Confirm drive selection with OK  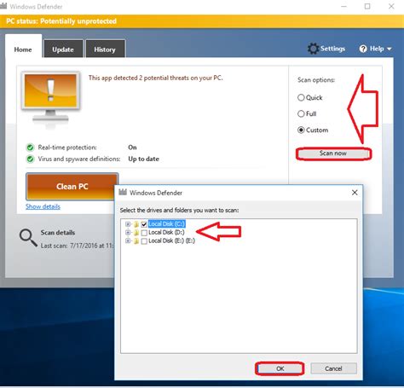tap(280, 368)
